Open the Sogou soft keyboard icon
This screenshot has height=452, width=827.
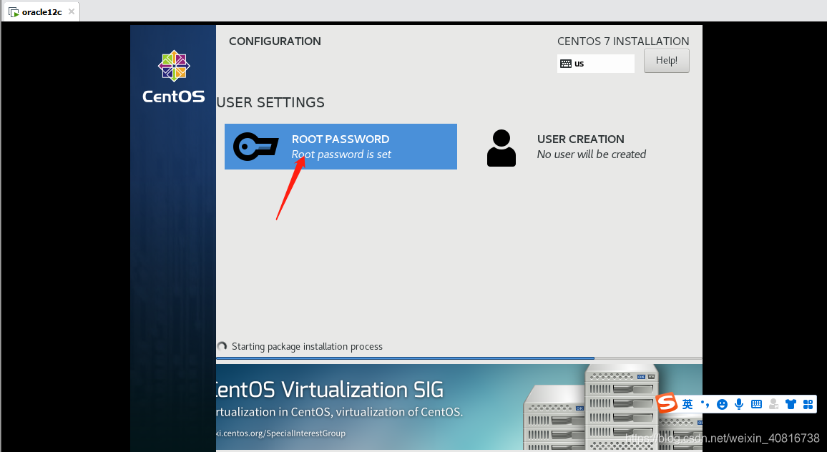coord(756,405)
